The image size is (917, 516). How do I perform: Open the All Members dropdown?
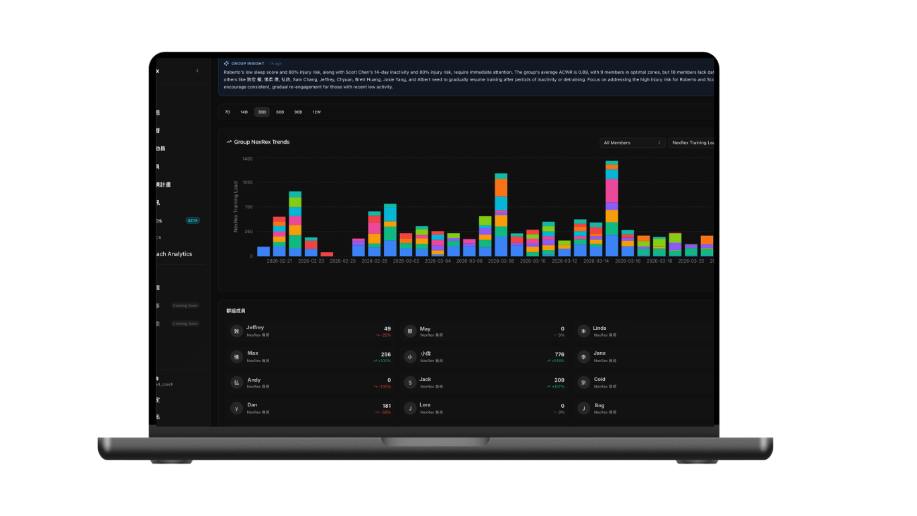(631, 142)
